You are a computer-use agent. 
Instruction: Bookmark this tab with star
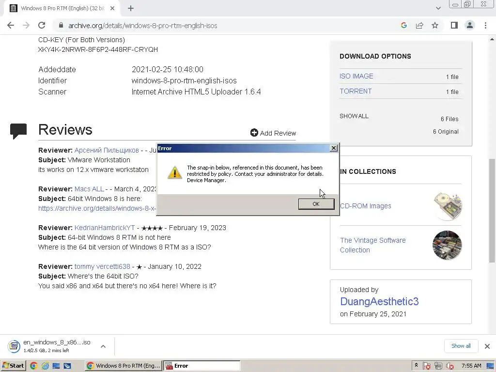[x=435, y=25]
